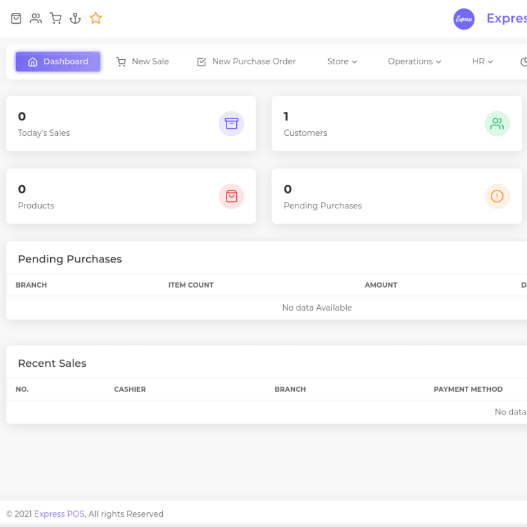
Task: Open the New Sale page
Action: tap(142, 62)
